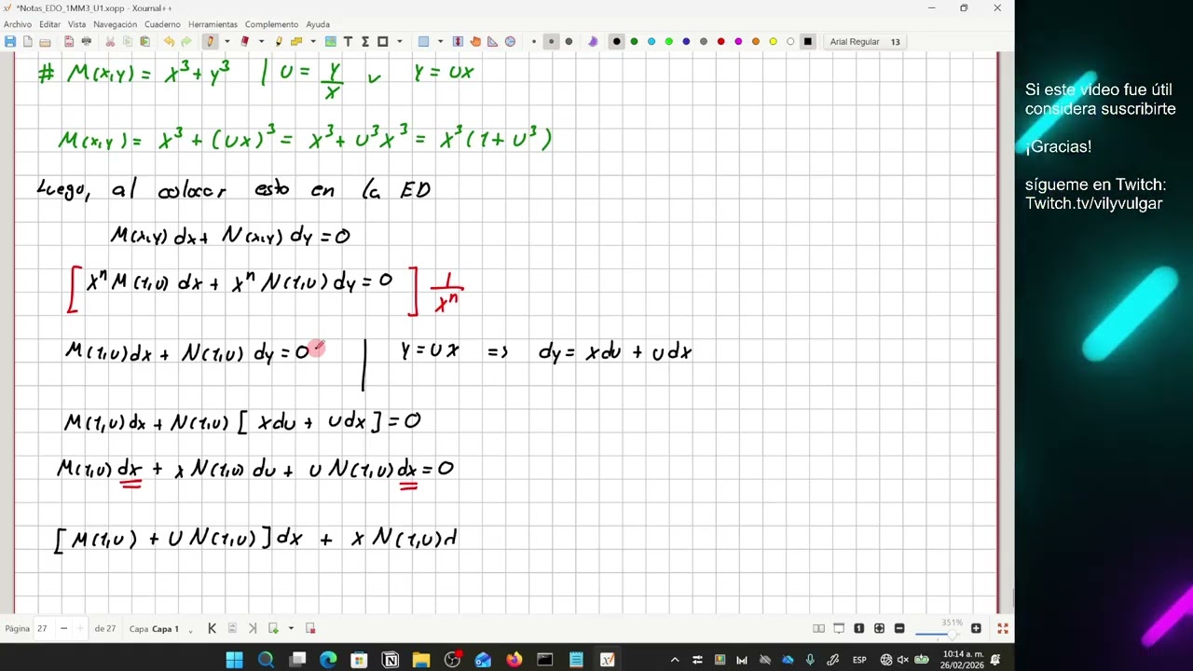Open Eraser options dropdown
This screenshot has height=671, width=1193.
coord(261,41)
